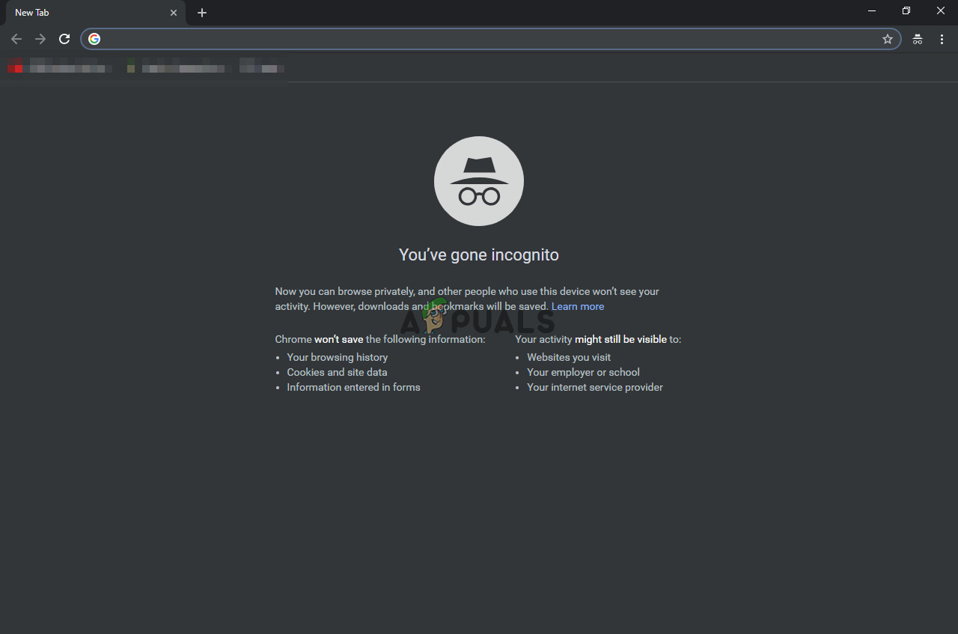Click the large incognito hat-and-glasses logo
This screenshot has height=634, width=958.
479,181
